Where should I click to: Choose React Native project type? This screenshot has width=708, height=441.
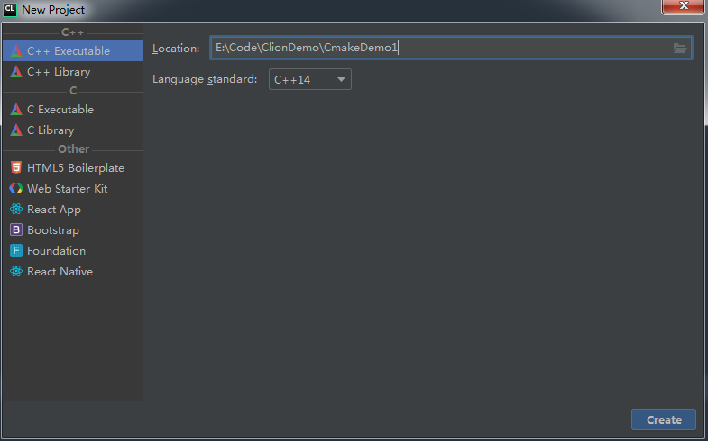tap(73, 272)
